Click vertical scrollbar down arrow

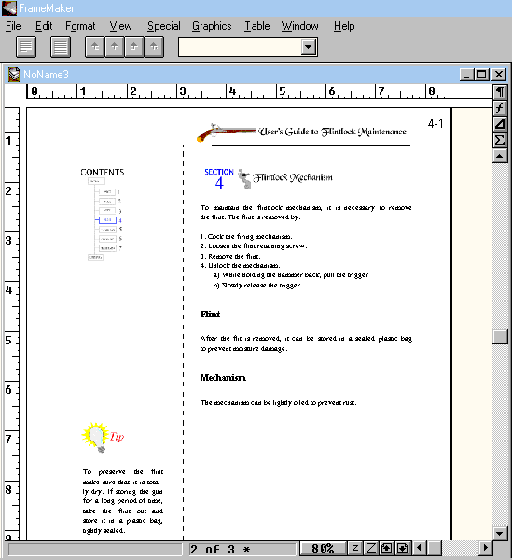tap(500, 534)
